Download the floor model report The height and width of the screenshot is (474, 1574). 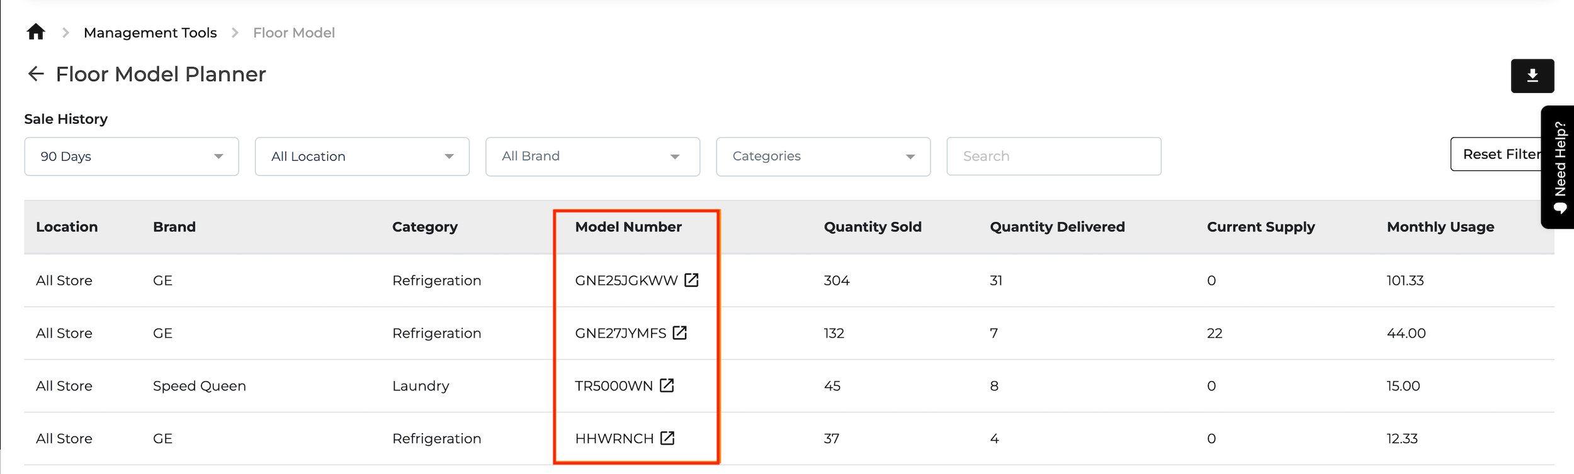[x=1532, y=76]
